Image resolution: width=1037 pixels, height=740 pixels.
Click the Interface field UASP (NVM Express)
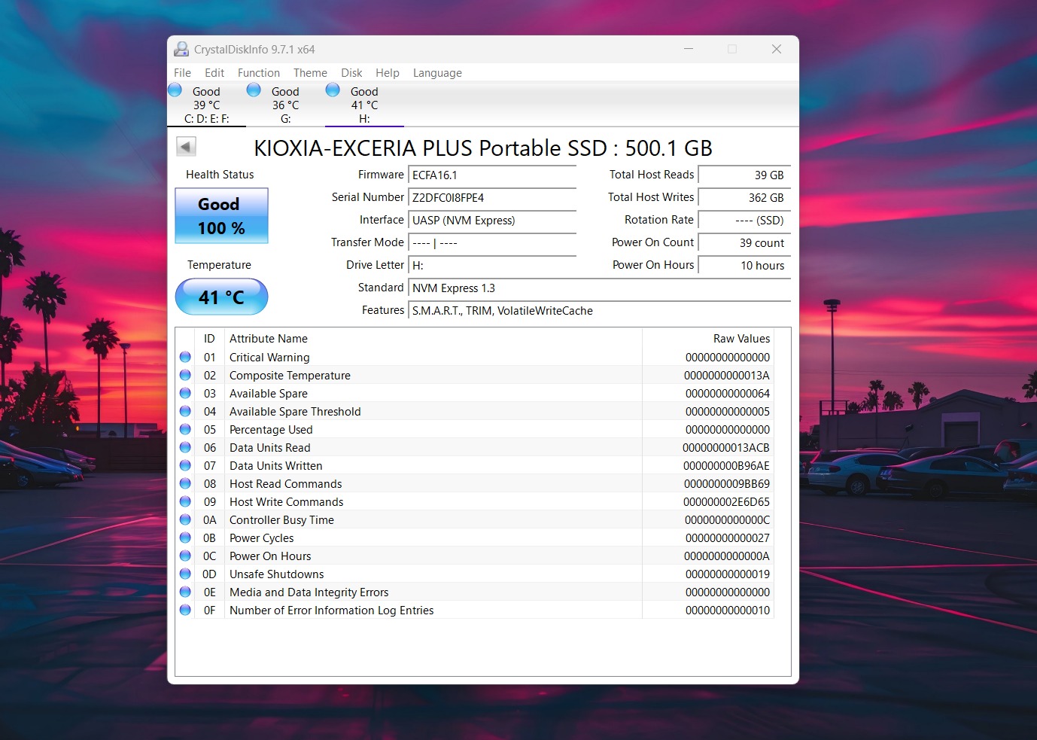click(x=492, y=220)
